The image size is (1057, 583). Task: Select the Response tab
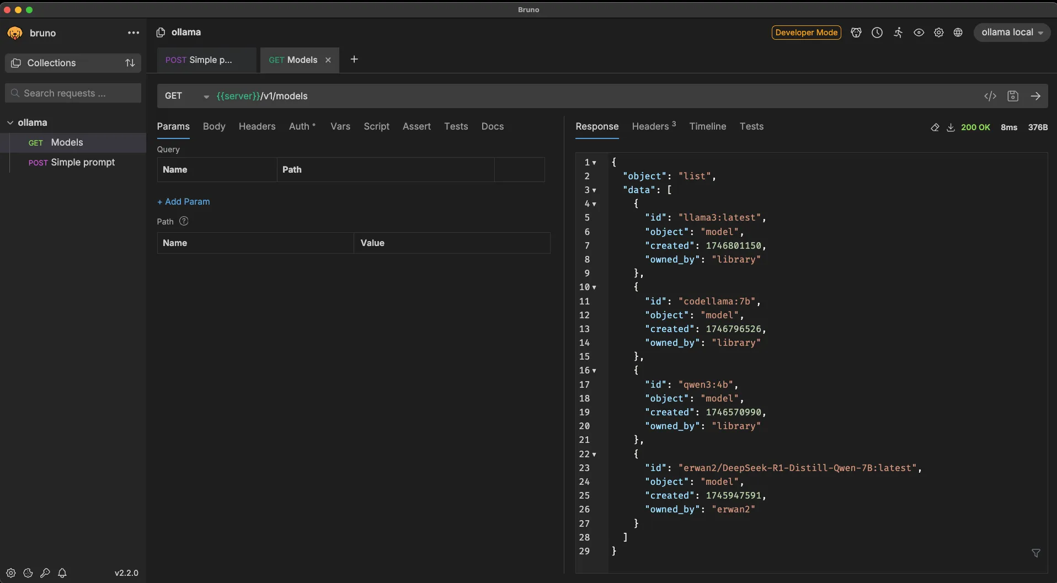tap(597, 126)
